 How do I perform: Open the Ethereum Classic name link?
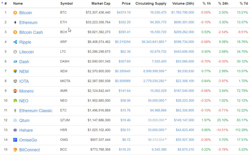tap(36, 111)
